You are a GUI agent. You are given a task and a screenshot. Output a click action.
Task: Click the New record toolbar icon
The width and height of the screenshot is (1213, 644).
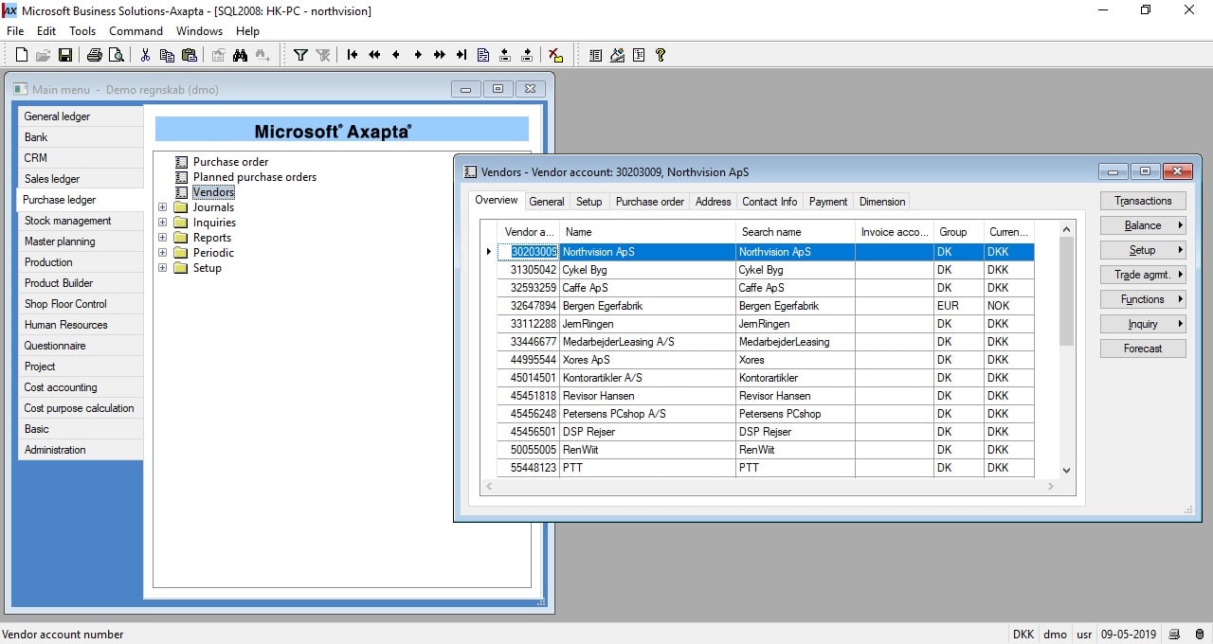(21, 55)
